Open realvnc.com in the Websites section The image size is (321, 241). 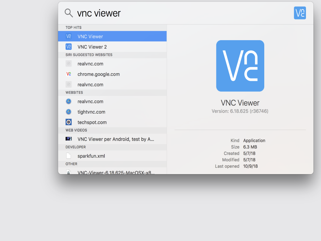coord(112,101)
